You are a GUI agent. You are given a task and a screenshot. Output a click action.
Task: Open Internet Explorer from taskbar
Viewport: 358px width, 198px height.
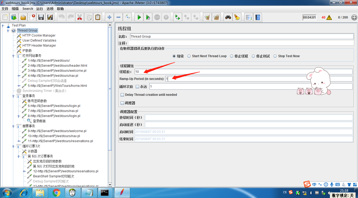click(x=24, y=193)
